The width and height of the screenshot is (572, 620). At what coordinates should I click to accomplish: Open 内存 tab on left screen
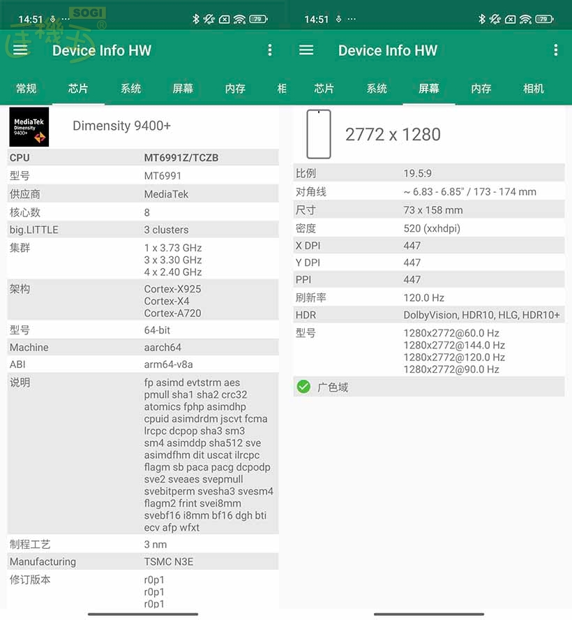[x=235, y=88]
